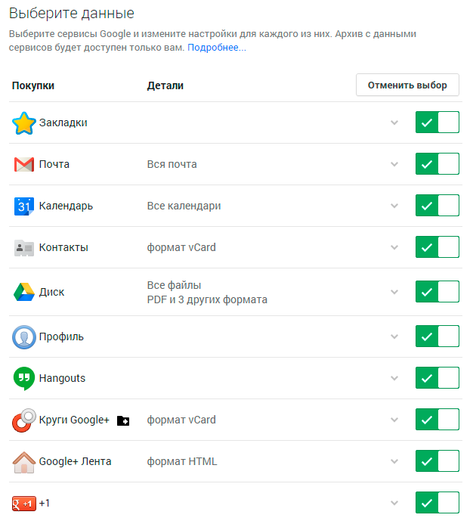Screen dimensions: 473x521
Task: Click the Google Drive triangle icon
Action: click(x=24, y=292)
